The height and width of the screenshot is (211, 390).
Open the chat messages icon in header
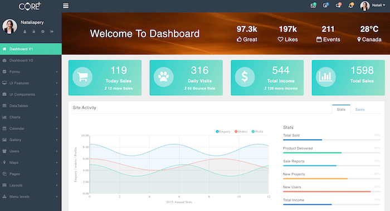pyautogui.click(x=338, y=5)
